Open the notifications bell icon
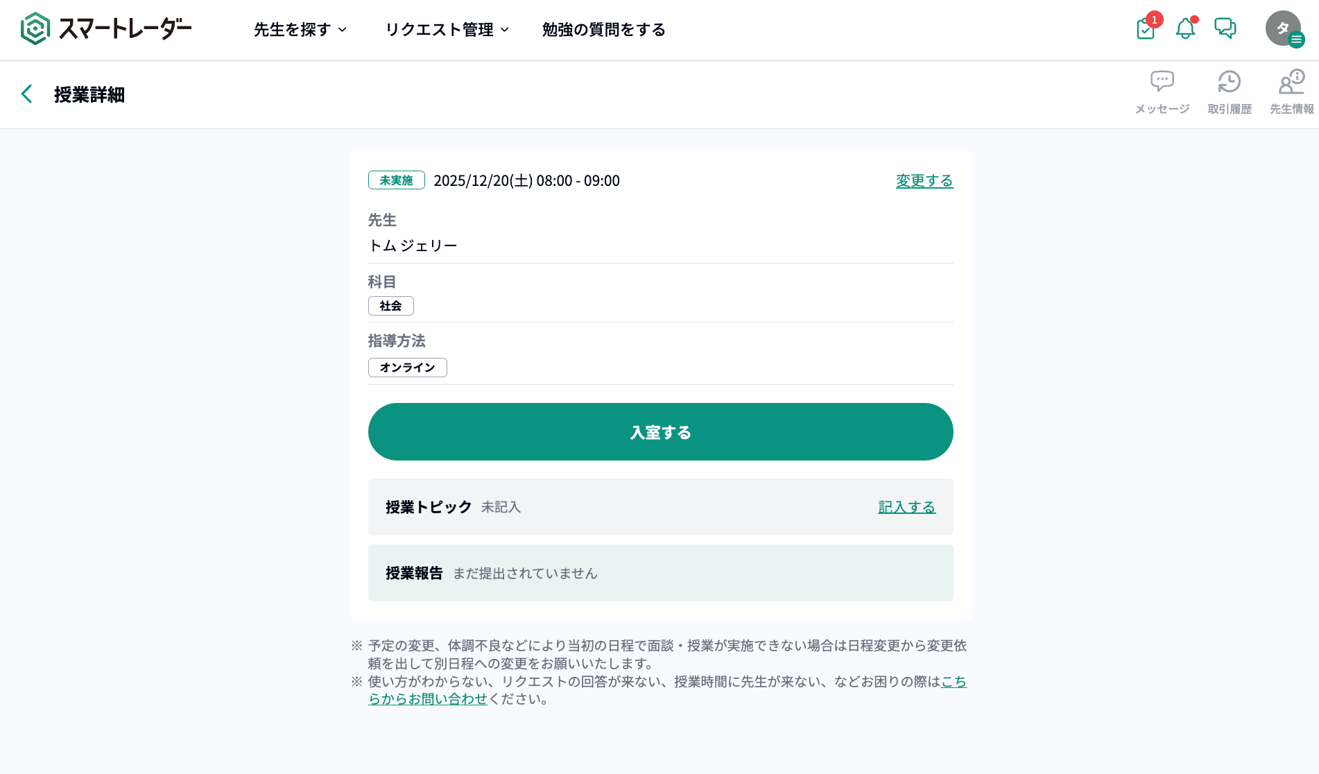1319x774 pixels. point(1185,29)
